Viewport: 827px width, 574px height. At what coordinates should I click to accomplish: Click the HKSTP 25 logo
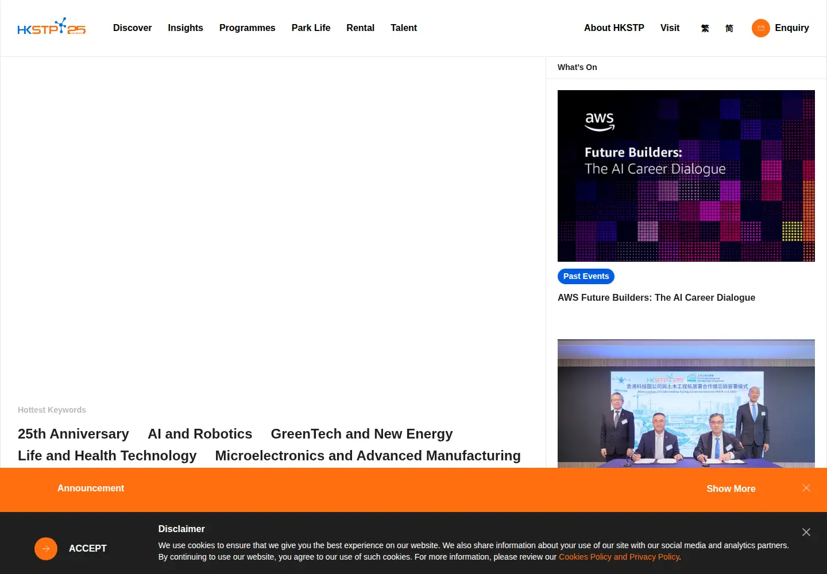52,26
